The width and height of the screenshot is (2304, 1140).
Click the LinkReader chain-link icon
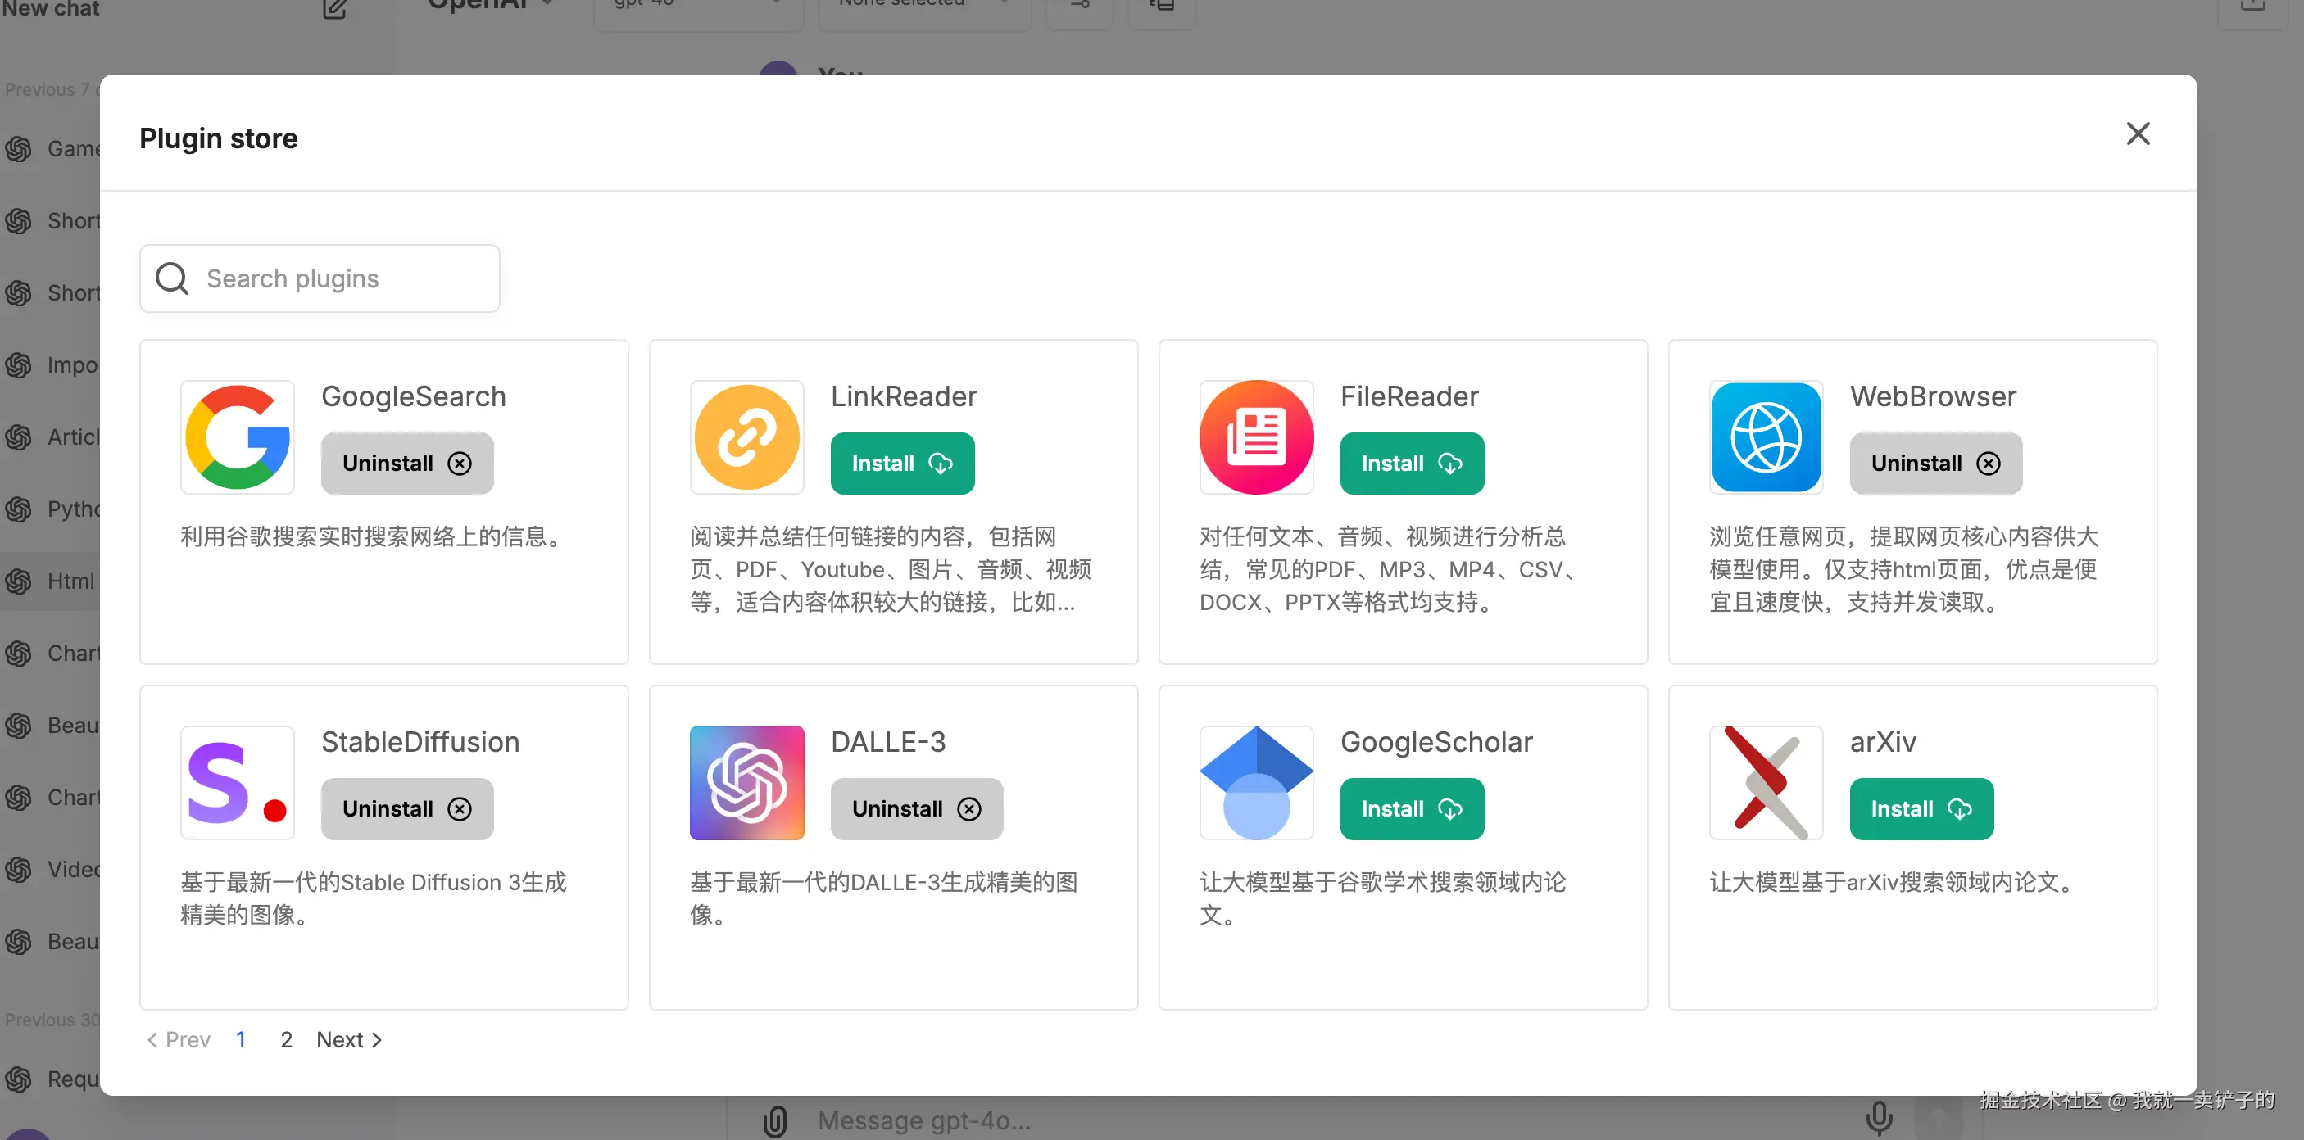point(746,437)
